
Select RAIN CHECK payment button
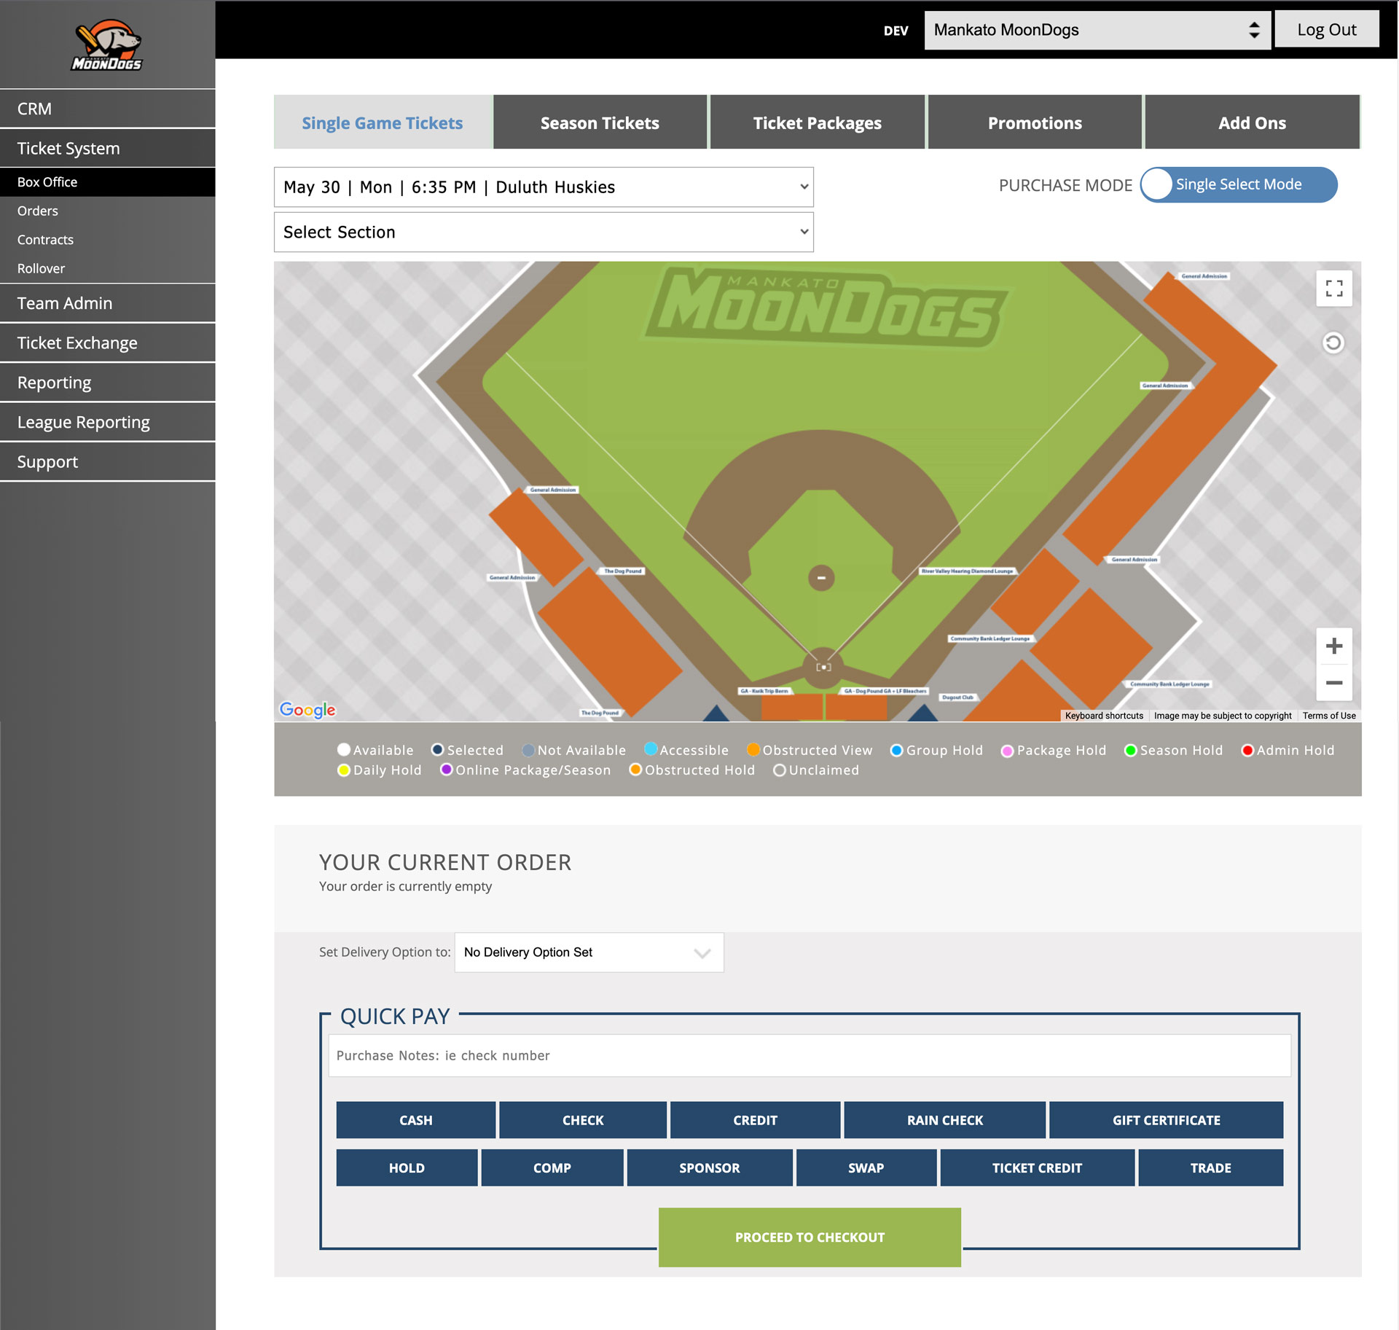(x=945, y=1120)
